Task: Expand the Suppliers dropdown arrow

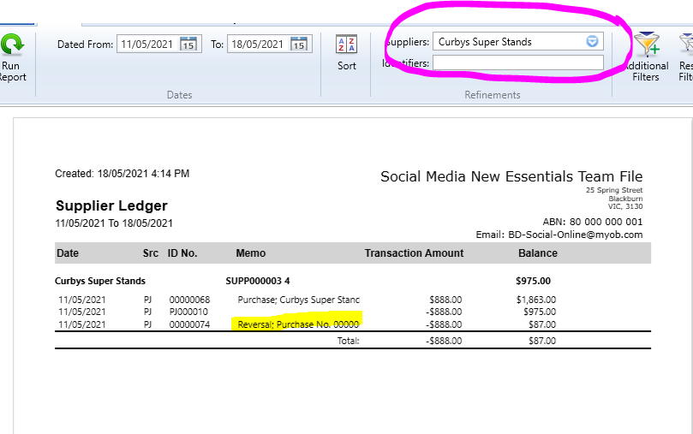Action: 592,41
